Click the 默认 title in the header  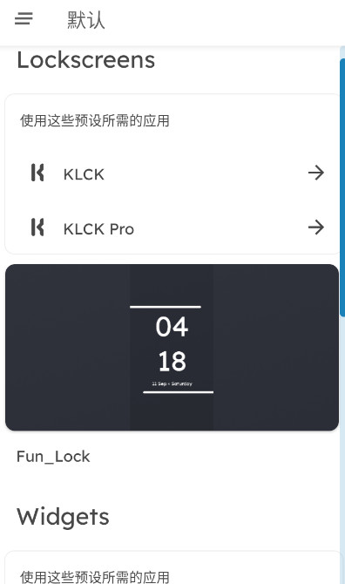point(86,20)
